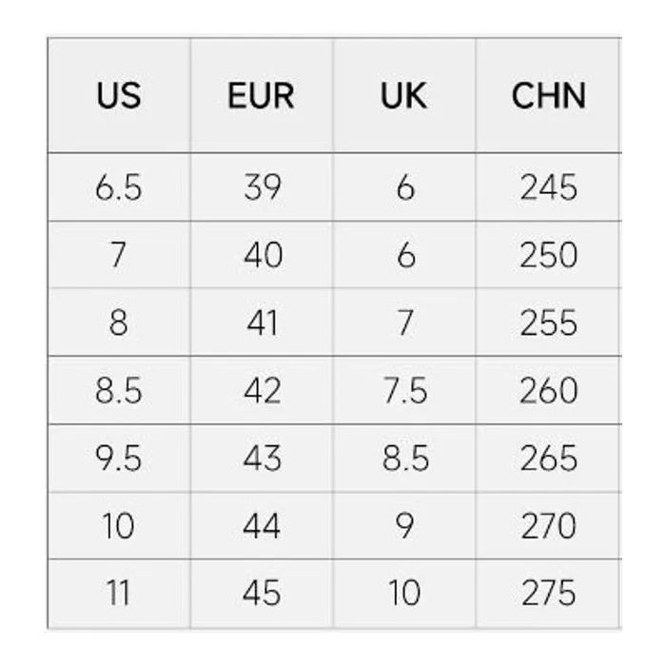Click CHN size 245 cell
This screenshot has width=666, height=666.
(548, 187)
